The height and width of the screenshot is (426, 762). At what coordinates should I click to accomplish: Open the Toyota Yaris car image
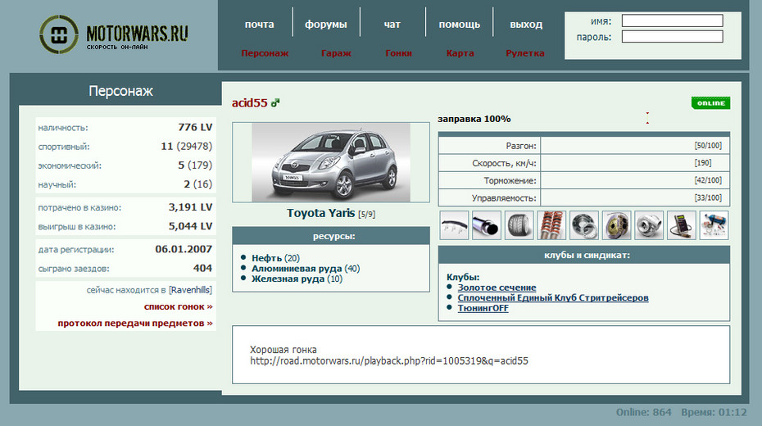(x=331, y=162)
